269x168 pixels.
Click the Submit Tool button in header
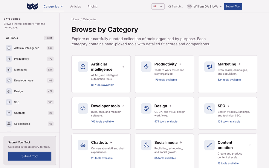click(233, 6)
